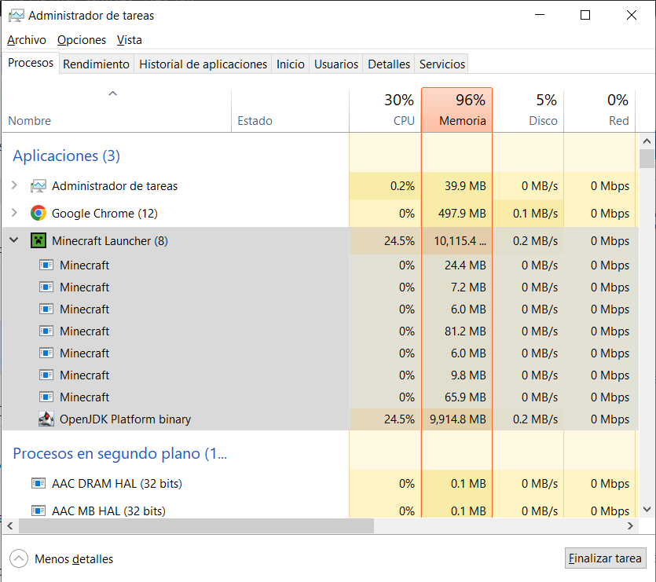Collapse the Minecraft Launcher process group
Viewport: 656px width, 582px height.
(x=14, y=241)
